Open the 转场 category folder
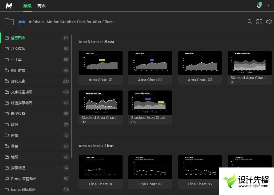 [x=15, y=124]
